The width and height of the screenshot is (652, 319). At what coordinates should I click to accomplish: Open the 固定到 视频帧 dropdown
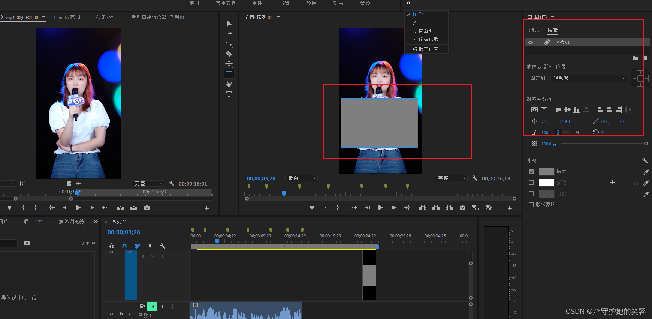(589, 78)
